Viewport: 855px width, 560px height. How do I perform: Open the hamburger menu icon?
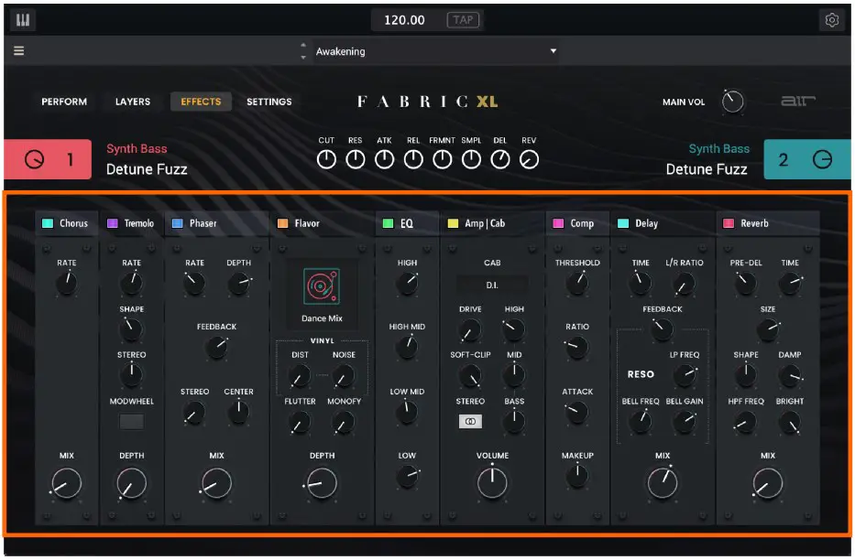pos(18,51)
